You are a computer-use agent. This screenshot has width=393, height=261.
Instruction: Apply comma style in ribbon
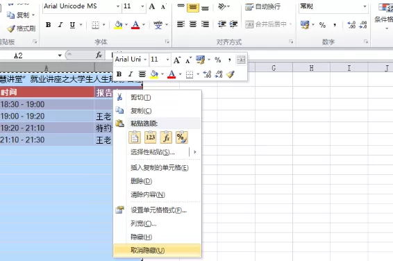coord(335,25)
